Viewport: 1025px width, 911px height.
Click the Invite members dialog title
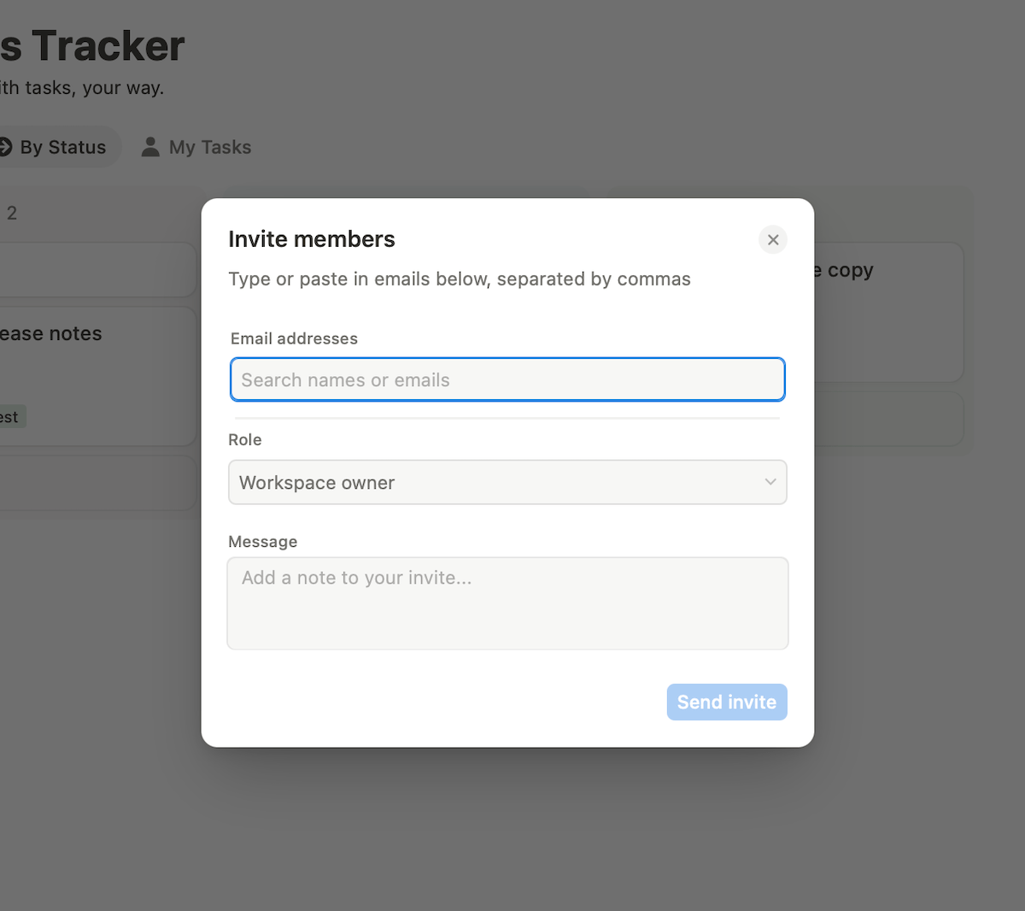click(x=312, y=238)
